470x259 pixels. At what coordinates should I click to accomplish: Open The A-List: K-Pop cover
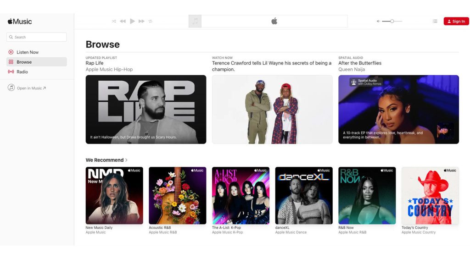(x=241, y=196)
